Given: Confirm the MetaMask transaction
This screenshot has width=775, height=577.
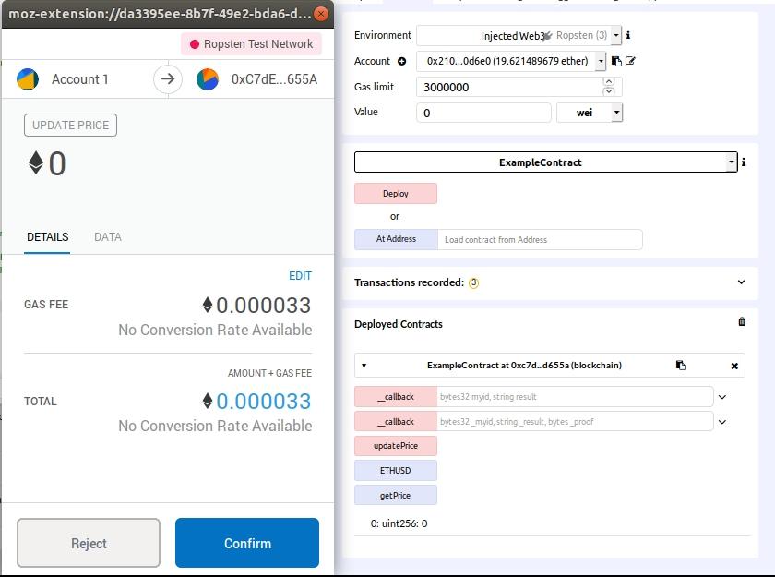Looking at the screenshot, I should pyautogui.click(x=246, y=543).
